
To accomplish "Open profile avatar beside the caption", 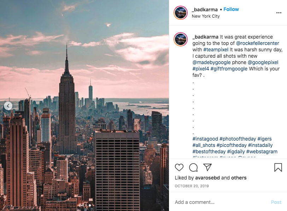I will (181, 39).
